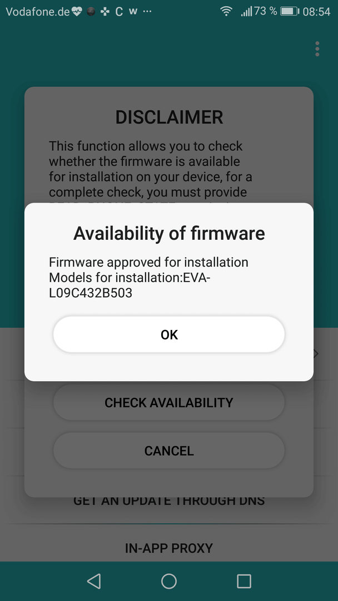This screenshot has width=338, height=601.
Task: Tap the battery indicator icon
Action: (x=290, y=12)
